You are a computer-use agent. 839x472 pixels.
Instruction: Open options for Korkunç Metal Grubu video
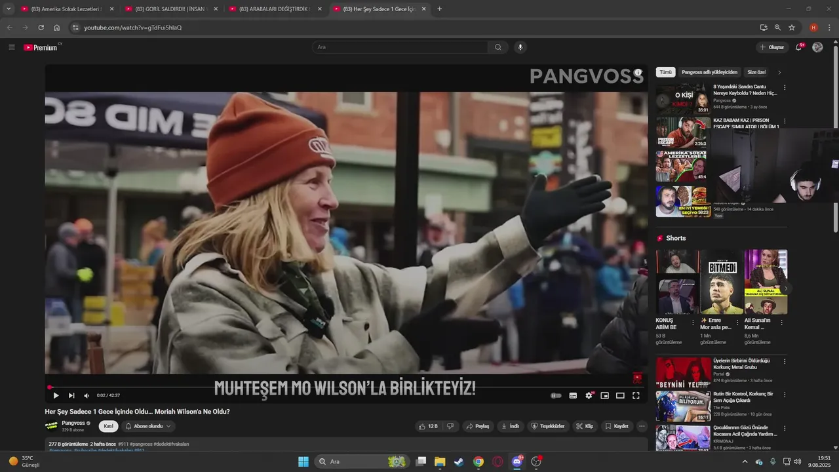[785, 361]
